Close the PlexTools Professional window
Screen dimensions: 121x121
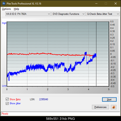(116, 4)
